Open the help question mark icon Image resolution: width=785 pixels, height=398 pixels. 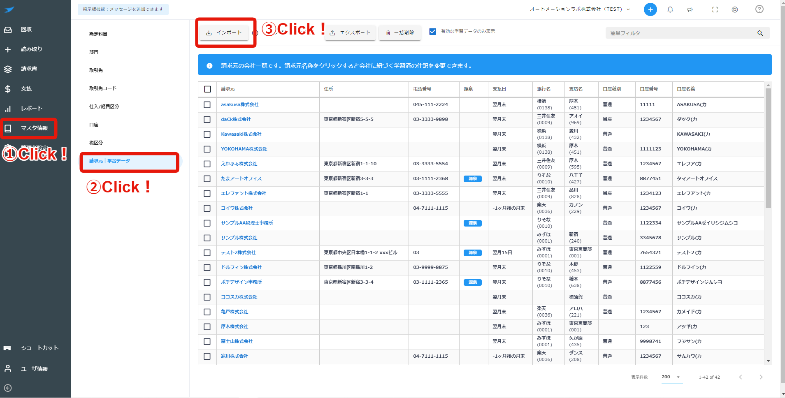pos(759,9)
